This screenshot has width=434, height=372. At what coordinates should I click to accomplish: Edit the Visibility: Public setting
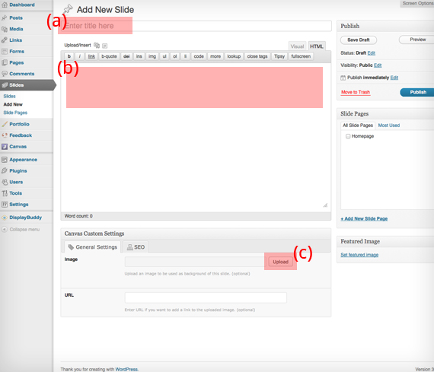[x=378, y=65]
